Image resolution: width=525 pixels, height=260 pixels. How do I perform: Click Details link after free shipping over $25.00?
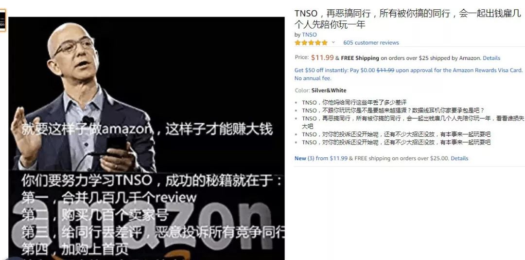point(459,158)
